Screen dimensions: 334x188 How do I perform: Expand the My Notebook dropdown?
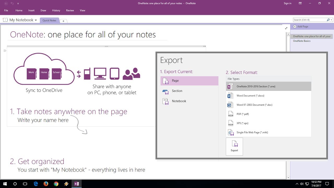36,20
